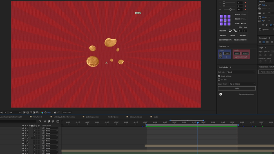Screen dimensions: 274x154
Task: Click the EaseCopy question mark help button
Action: 221,53
